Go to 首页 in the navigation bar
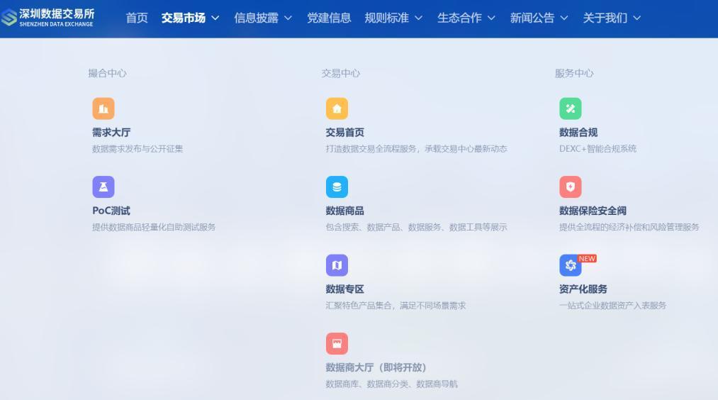The image size is (718, 400). click(x=137, y=18)
